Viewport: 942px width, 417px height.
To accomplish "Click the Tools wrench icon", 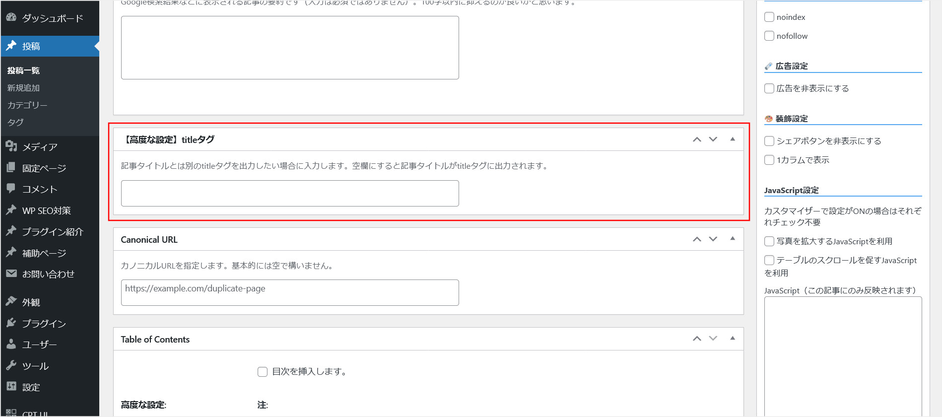I will coord(11,365).
